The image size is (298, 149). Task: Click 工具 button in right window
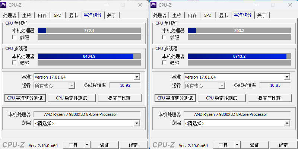point(223,145)
